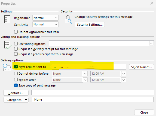
Task: Open the voting buttons options dropdown
Action: 151,43
